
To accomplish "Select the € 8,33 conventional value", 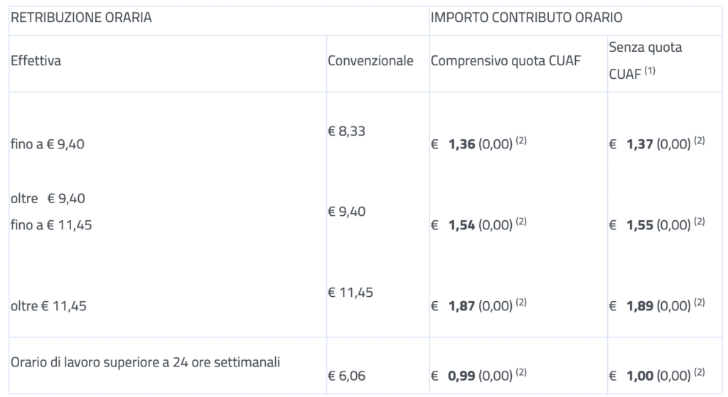I will click(346, 131).
